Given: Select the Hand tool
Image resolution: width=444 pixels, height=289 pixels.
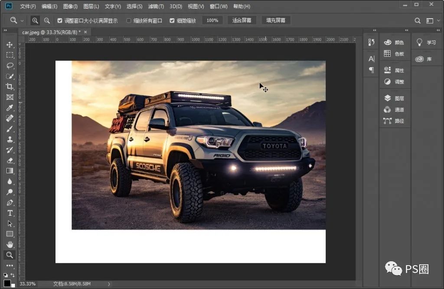Looking at the screenshot, I should (x=10, y=244).
